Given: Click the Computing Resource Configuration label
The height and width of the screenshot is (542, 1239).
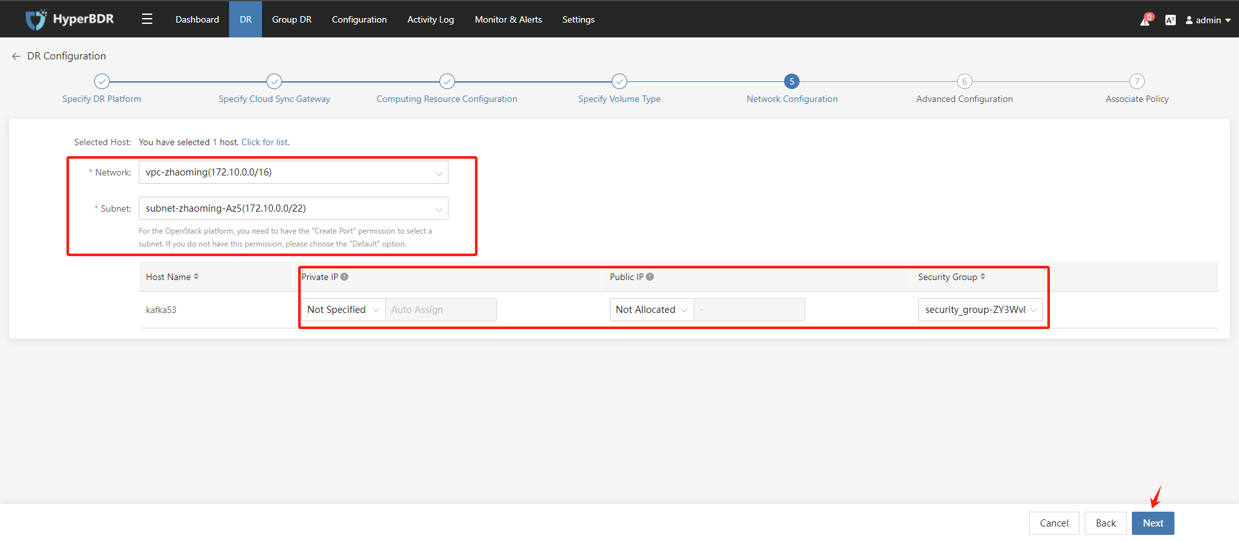Looking at the screenshot, I should tap(447, 99).
